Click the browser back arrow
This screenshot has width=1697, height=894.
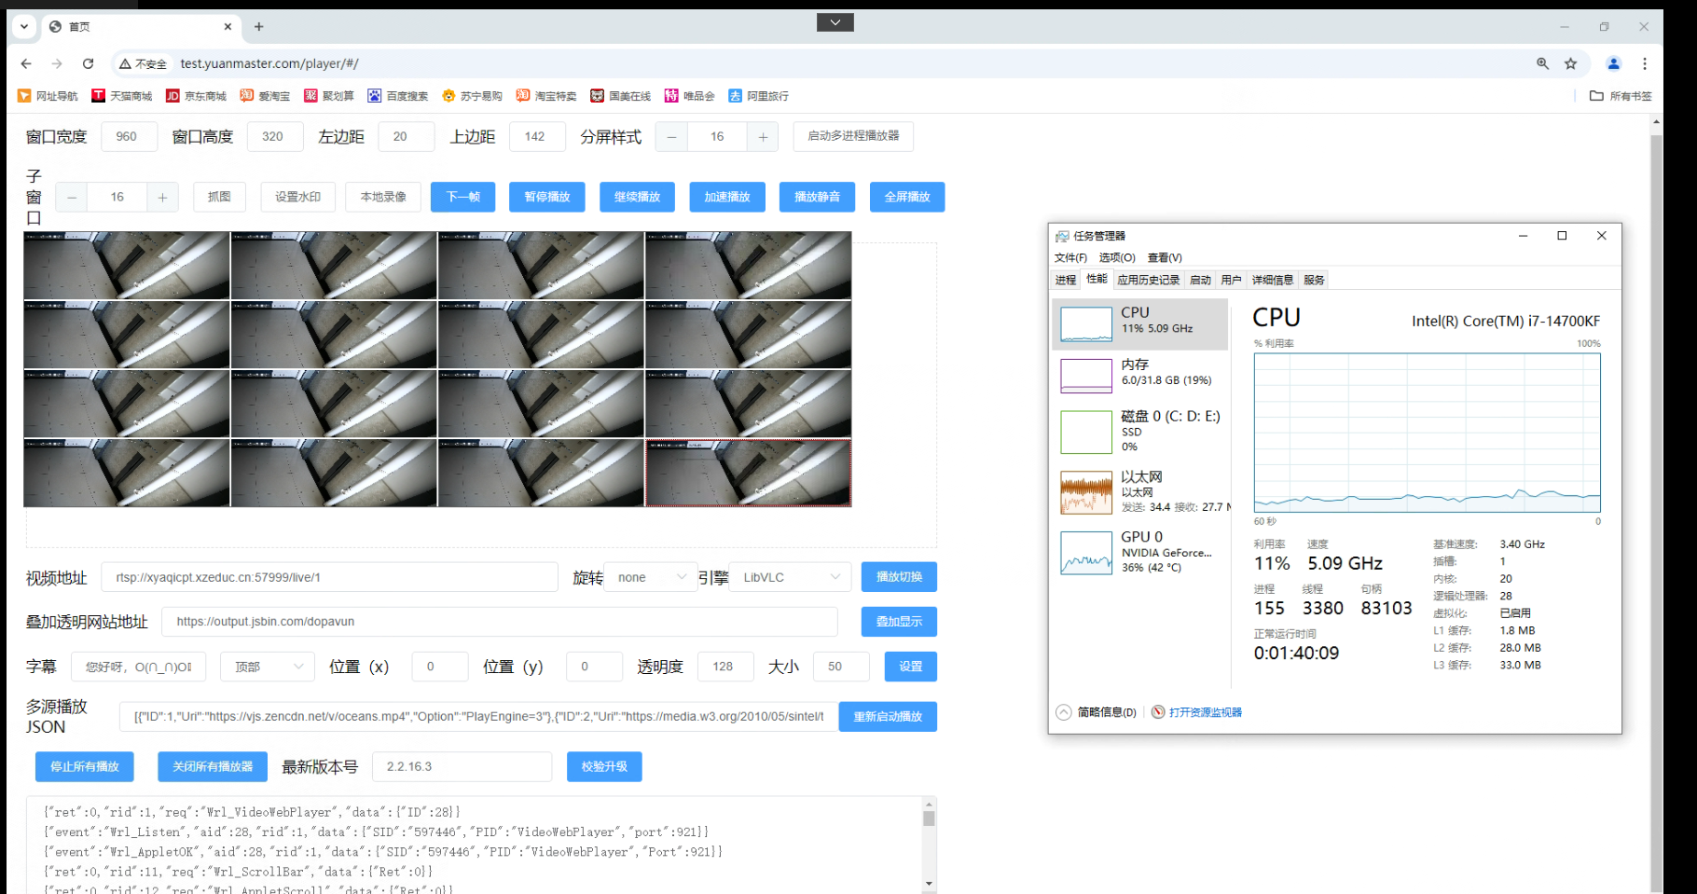pyautogui.click(x=26, y=63)
